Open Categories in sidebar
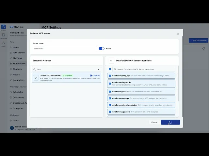The width and height of the screenshot is (209, 156). (18, 109)
